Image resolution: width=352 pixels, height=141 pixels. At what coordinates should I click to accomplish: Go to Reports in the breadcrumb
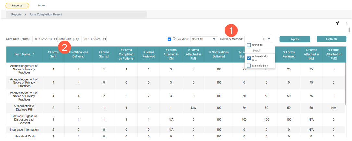click(17, 15)
